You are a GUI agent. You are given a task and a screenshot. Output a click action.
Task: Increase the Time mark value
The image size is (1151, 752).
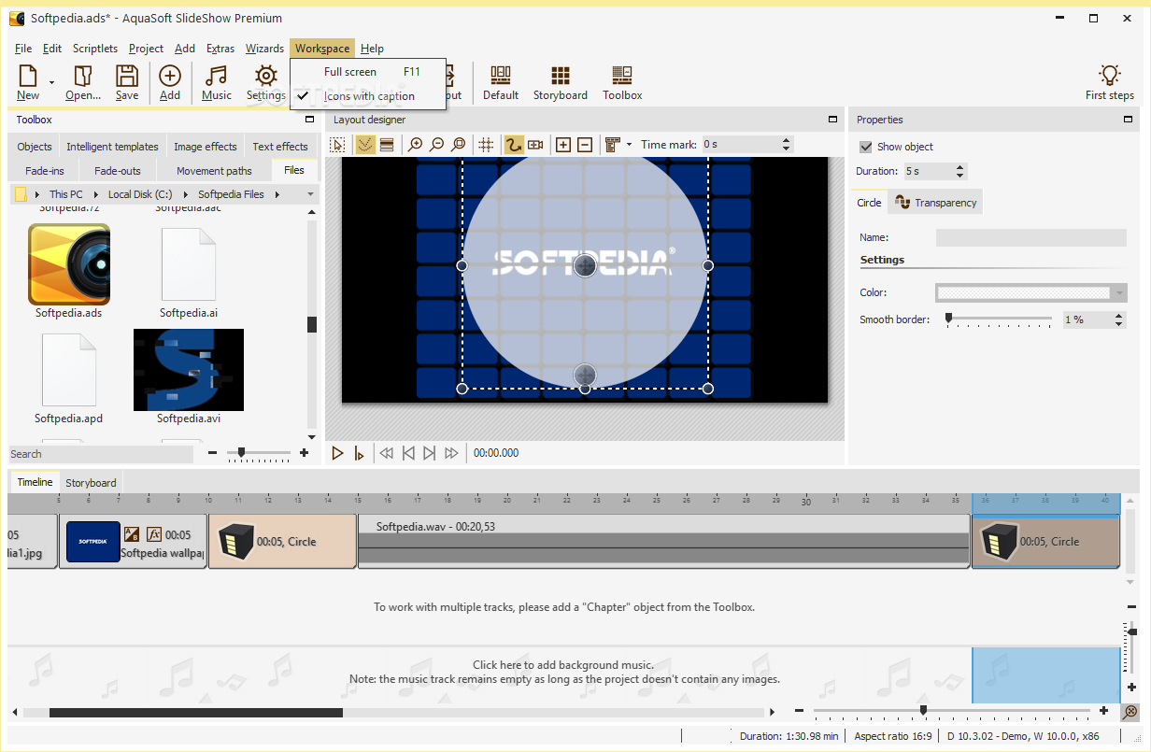pos(786,140)
